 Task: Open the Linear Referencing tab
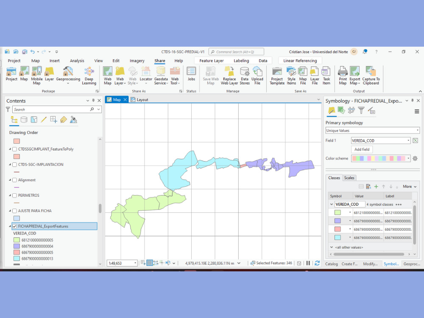coord(300,61)
